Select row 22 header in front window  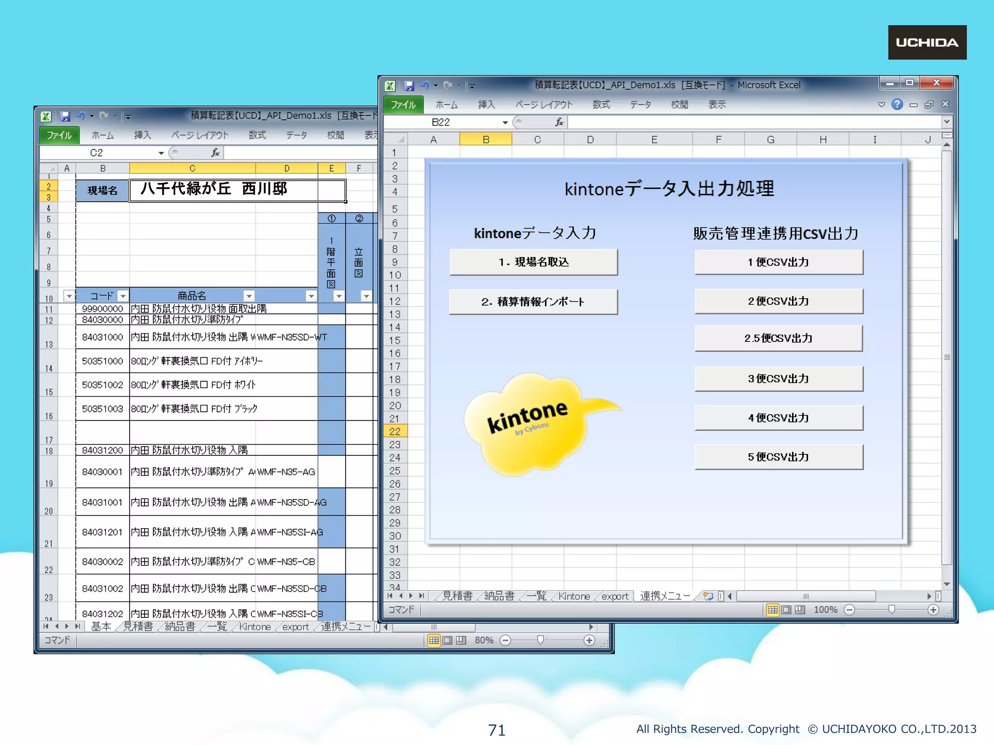click(395, 431)
